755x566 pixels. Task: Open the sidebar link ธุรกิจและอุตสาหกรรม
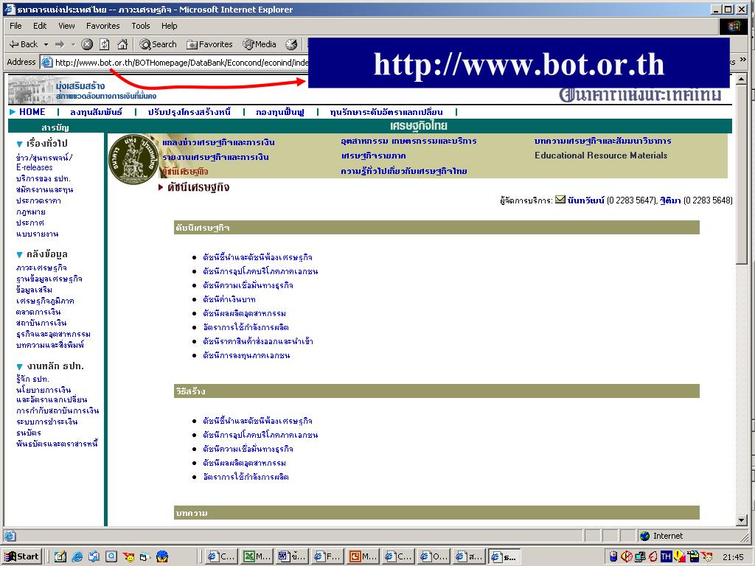coord(53,334)
